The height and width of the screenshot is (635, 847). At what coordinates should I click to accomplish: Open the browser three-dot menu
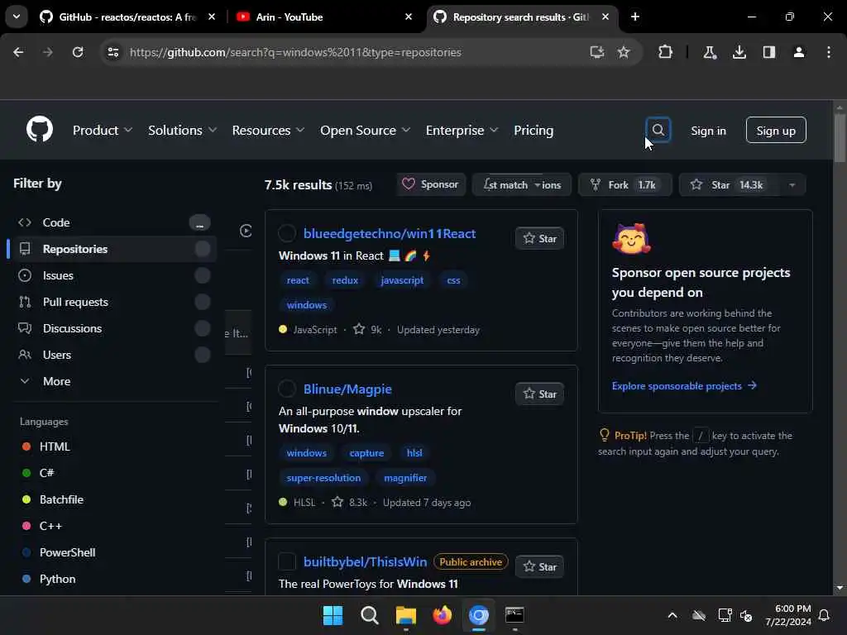(x=828, y=52)
